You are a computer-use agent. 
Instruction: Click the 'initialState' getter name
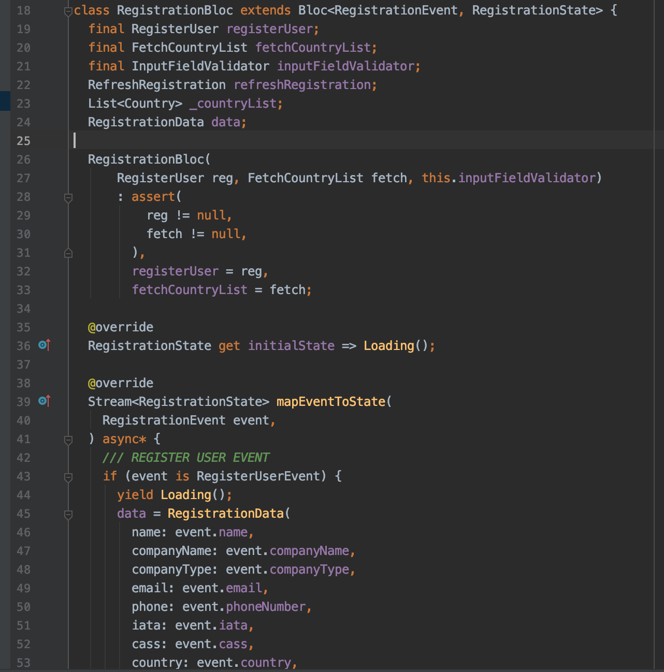[291, 346]
